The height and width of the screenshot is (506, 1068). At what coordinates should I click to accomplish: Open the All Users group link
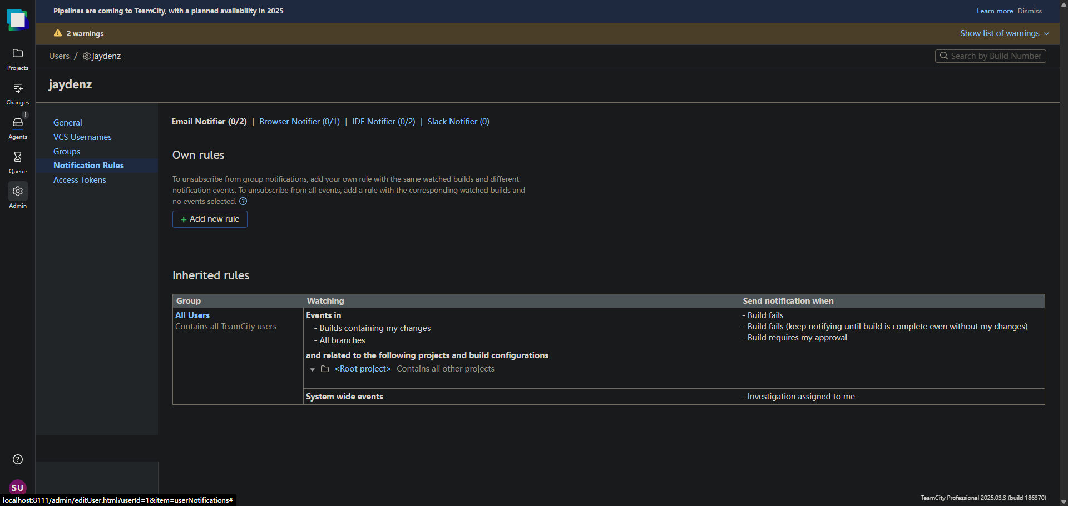(x=192, y=315)
